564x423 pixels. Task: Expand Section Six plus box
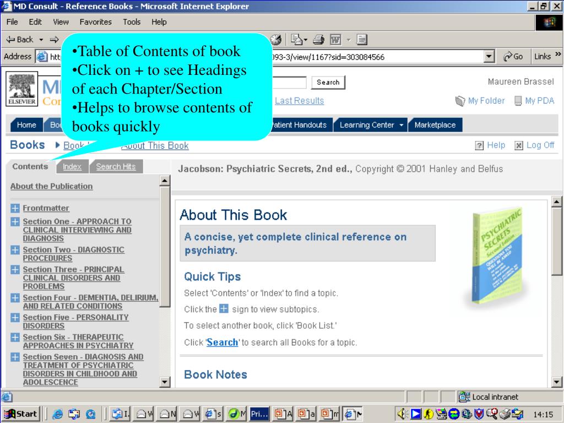tap(15, 338)
